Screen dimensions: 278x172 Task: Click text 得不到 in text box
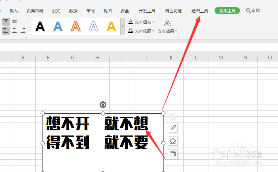pyautogui.click(x=68, y=142)
